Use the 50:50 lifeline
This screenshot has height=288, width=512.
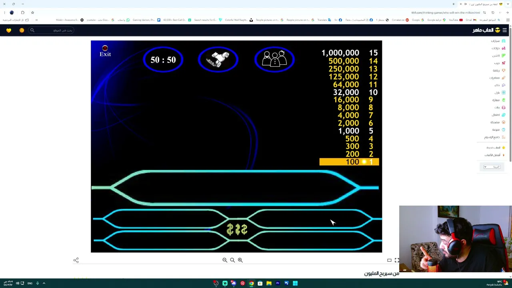(x=163, y=60)
